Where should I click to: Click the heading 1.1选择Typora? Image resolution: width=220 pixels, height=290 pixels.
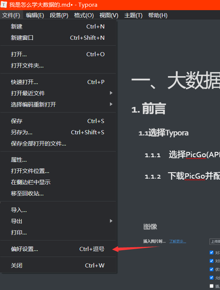(163, 133)
